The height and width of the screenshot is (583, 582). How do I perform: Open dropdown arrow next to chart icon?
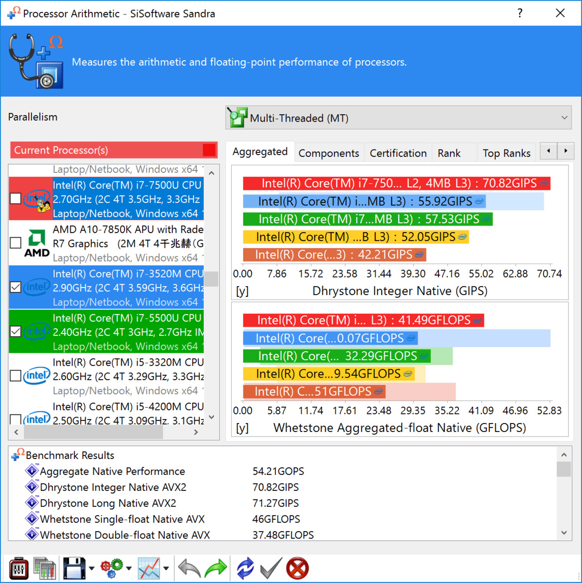point(166,568)
